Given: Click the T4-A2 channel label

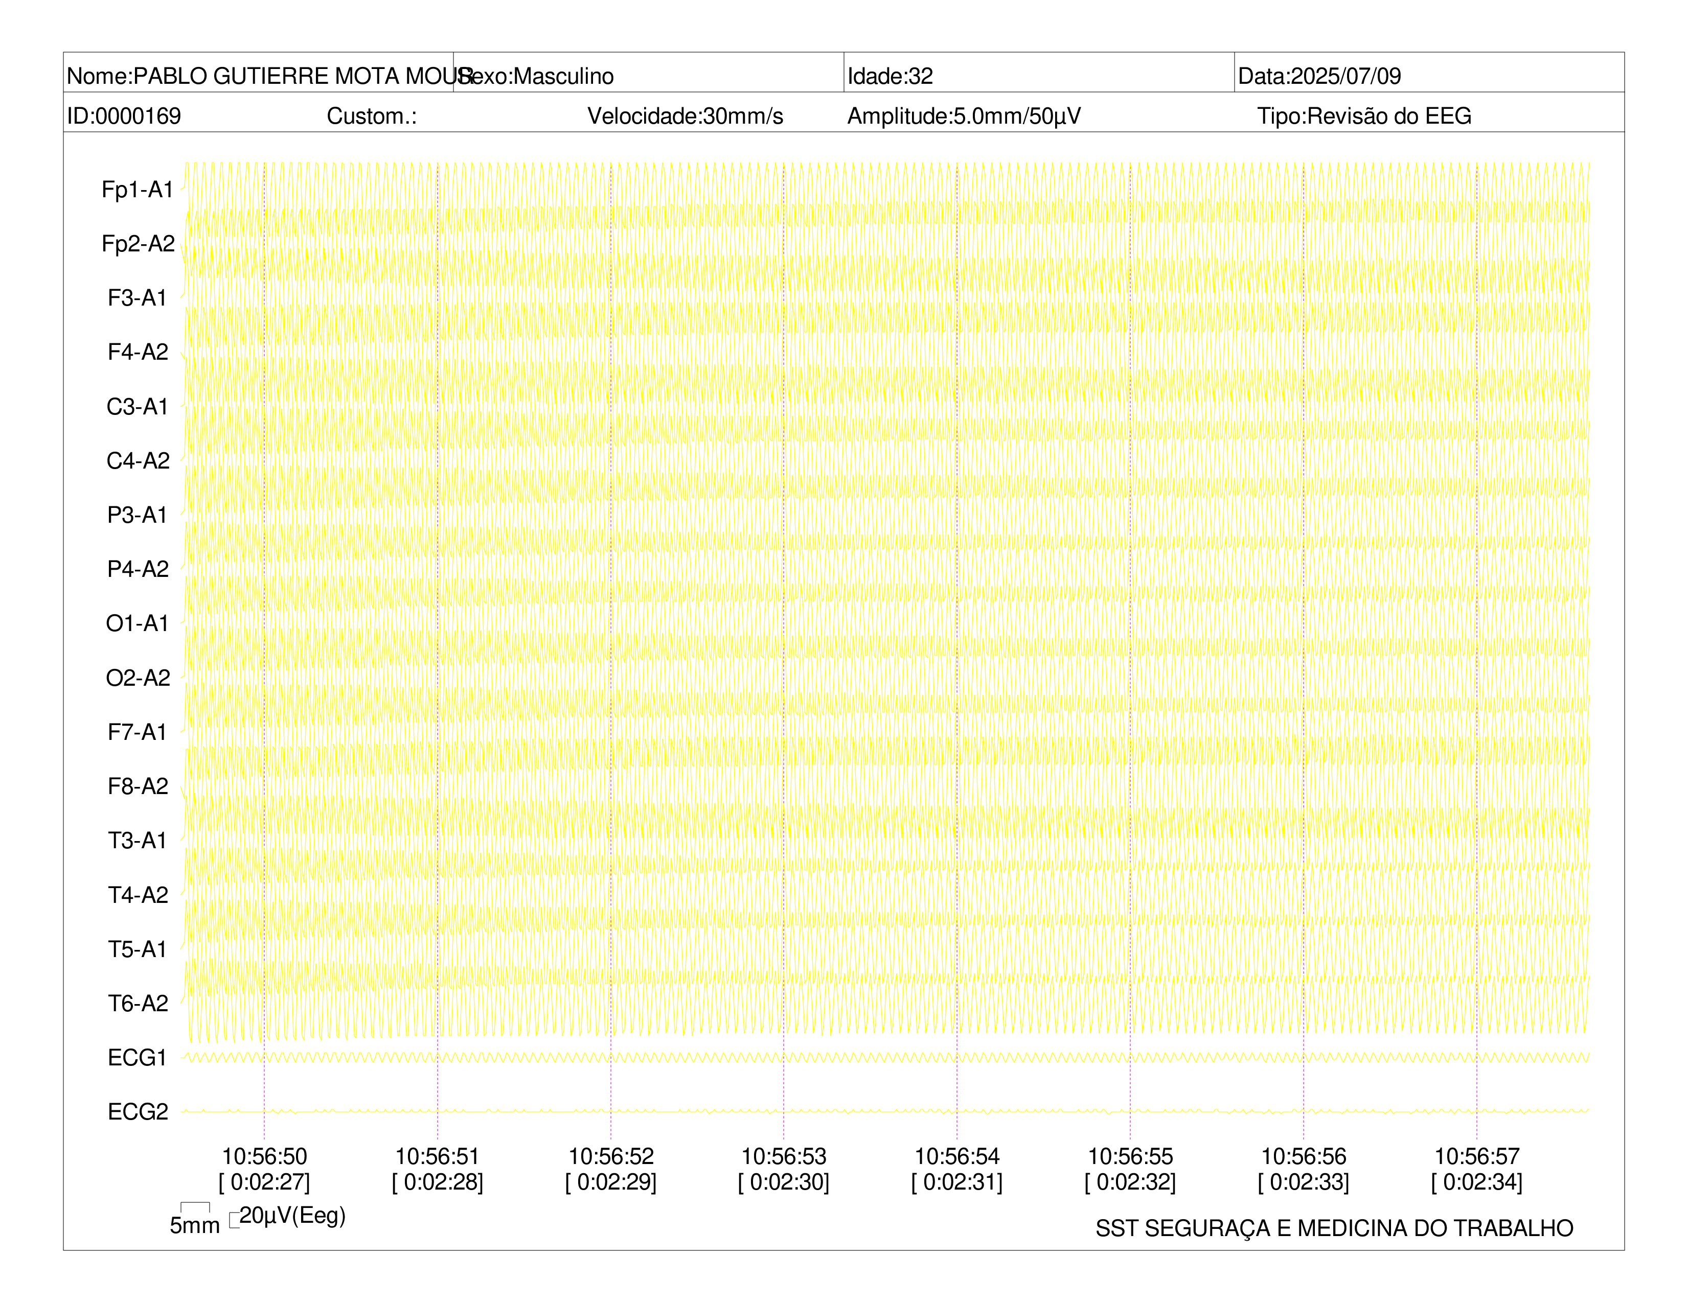Looking at the screenshot, I should [x=138, y=895].
